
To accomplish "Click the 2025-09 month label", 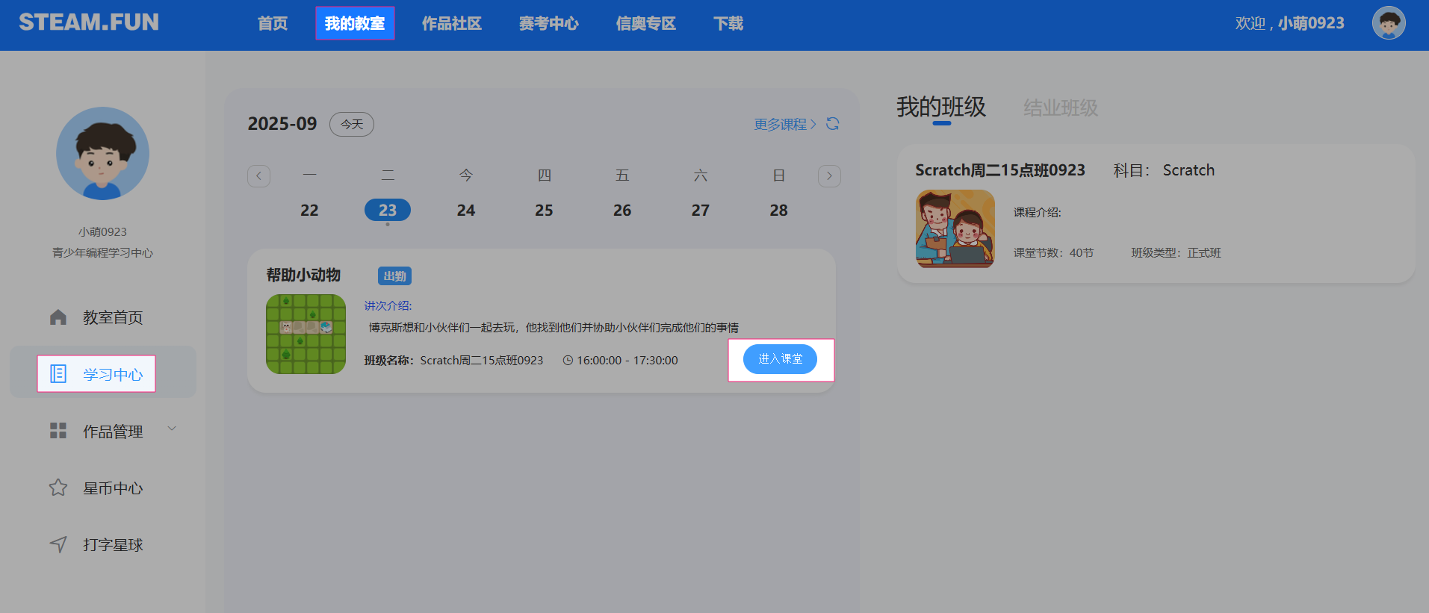I will 282,124.
